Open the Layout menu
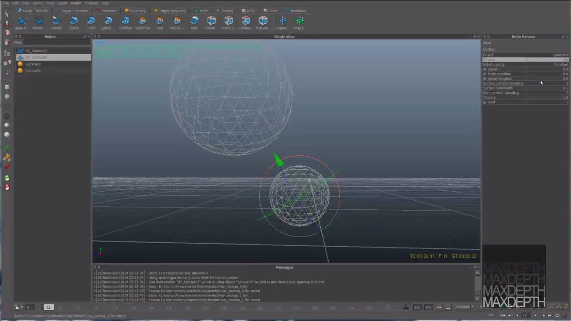The image size is (571, 321). point(37,3)
